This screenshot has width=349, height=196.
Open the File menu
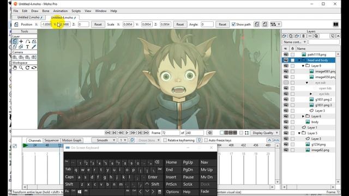pyautogui.click(x=16, y=11)
